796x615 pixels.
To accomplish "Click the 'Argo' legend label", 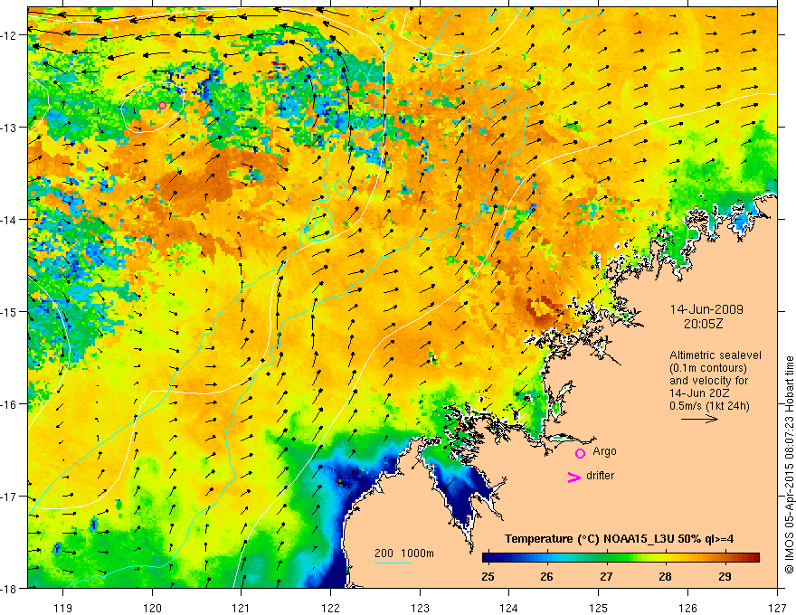I will [x=604, y=451].
